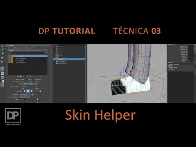
Task: Activate the Move tool in left toolbox
Action: coord(2,53)
